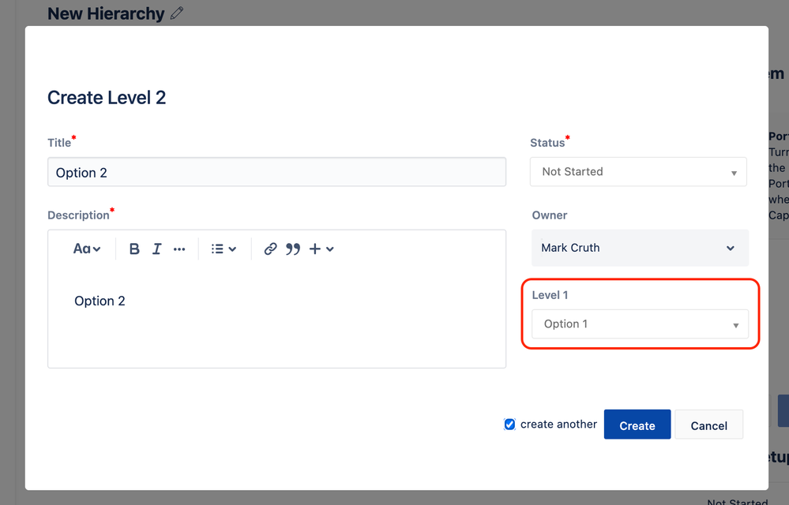Open the plus insert menu
The image size is (789, 505).
click(321, 249)
